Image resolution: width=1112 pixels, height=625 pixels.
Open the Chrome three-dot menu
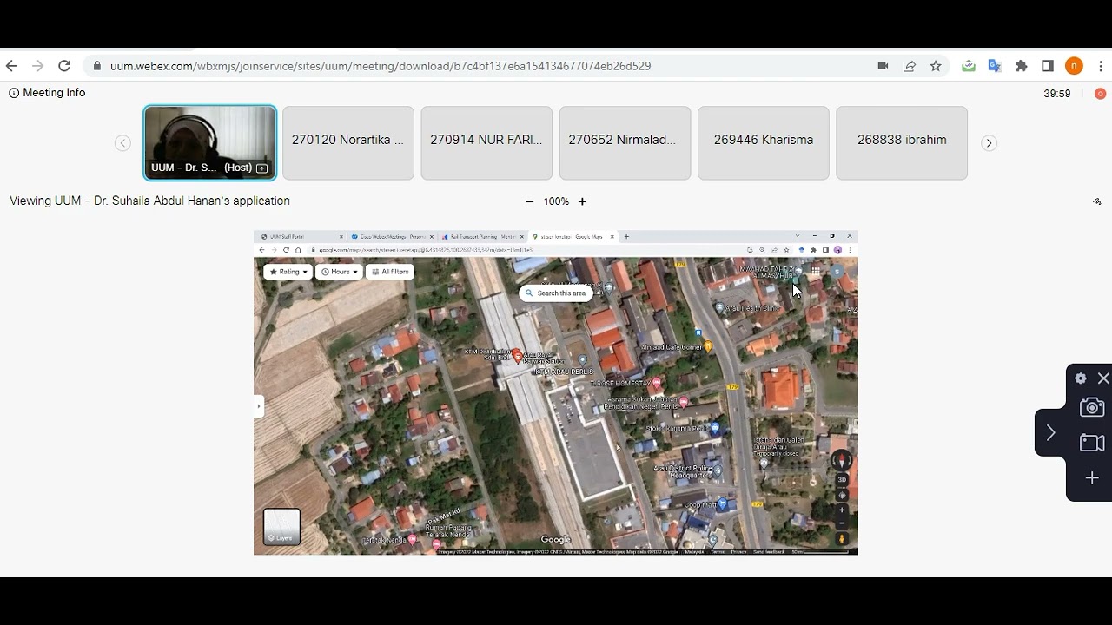click(1101, 66)
